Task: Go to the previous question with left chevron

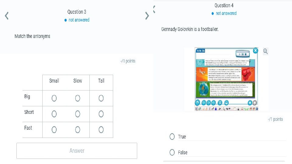Action: [7, 15]
